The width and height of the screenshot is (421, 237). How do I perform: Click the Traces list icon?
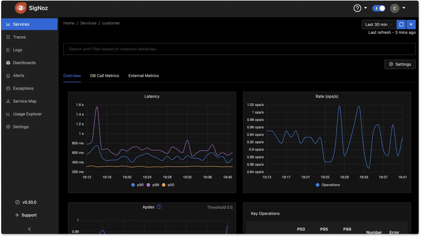click(8, 37)
